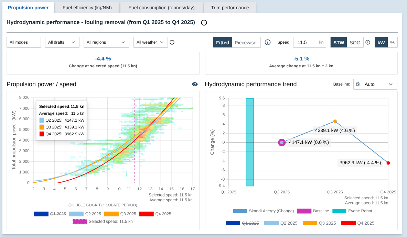Viewport: 407px width, 237px height.
Task: Switch units to percent
Action: click(392, 43)
